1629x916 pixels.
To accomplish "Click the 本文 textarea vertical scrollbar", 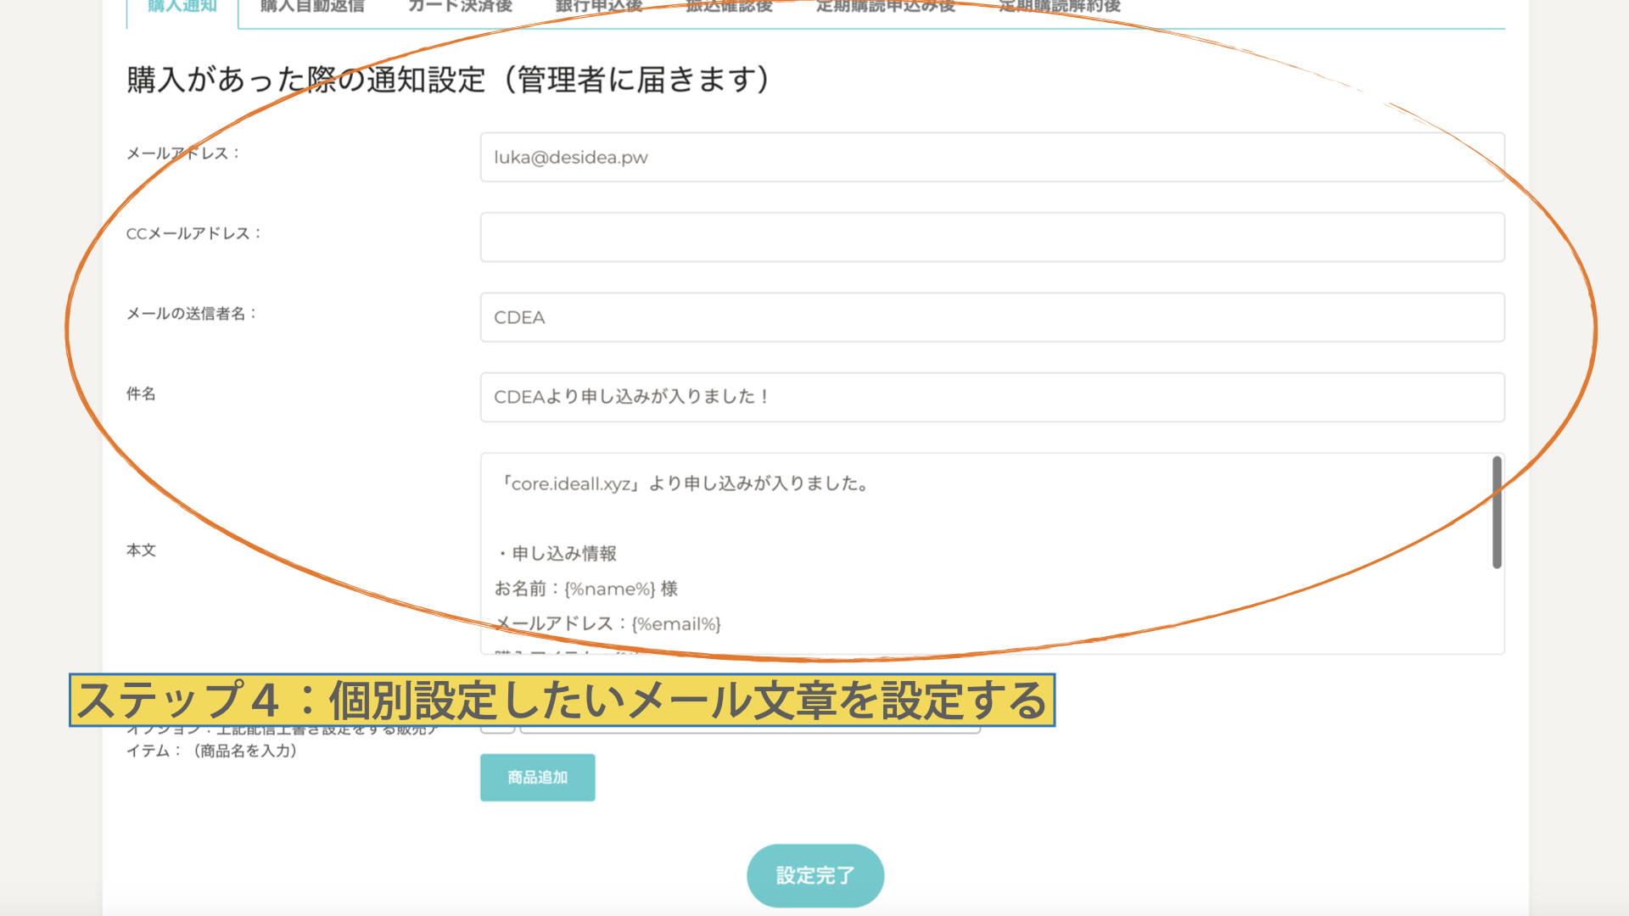I will point(1497,512).
